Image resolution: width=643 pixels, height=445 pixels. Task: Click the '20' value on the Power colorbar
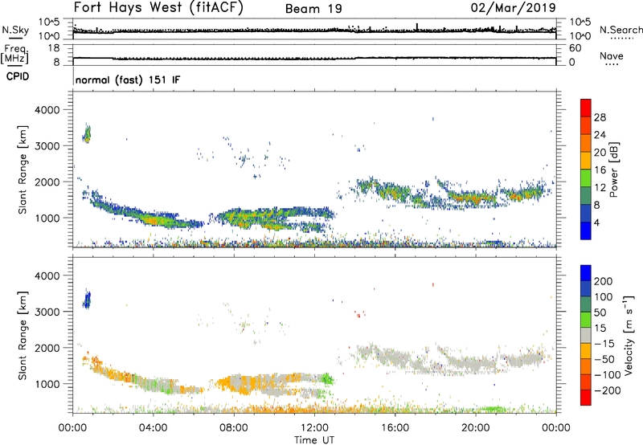[x=600, y=153]
